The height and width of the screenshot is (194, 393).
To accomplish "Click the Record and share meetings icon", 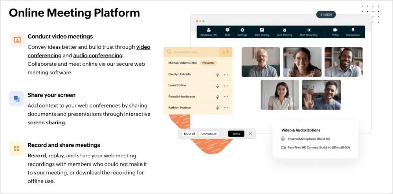I will pos(17,148).
